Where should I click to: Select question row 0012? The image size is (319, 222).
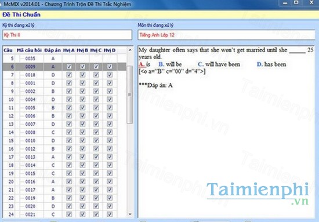click(65, 149)
